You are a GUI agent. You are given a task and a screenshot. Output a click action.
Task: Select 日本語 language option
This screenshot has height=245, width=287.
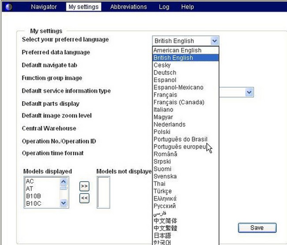pyautogui.click(x=186, y=235)
